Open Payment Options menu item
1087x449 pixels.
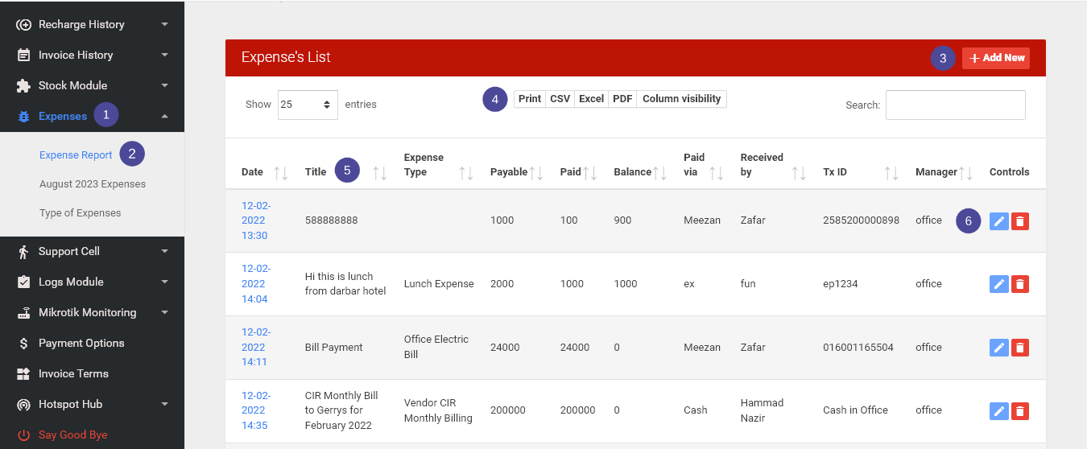click(x=81, y=344)
